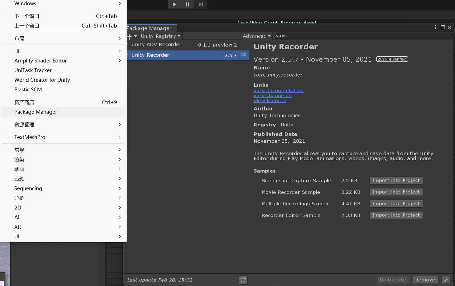The image size is (455, 286).
Task: Open the View documentation link
Action: 278,91
